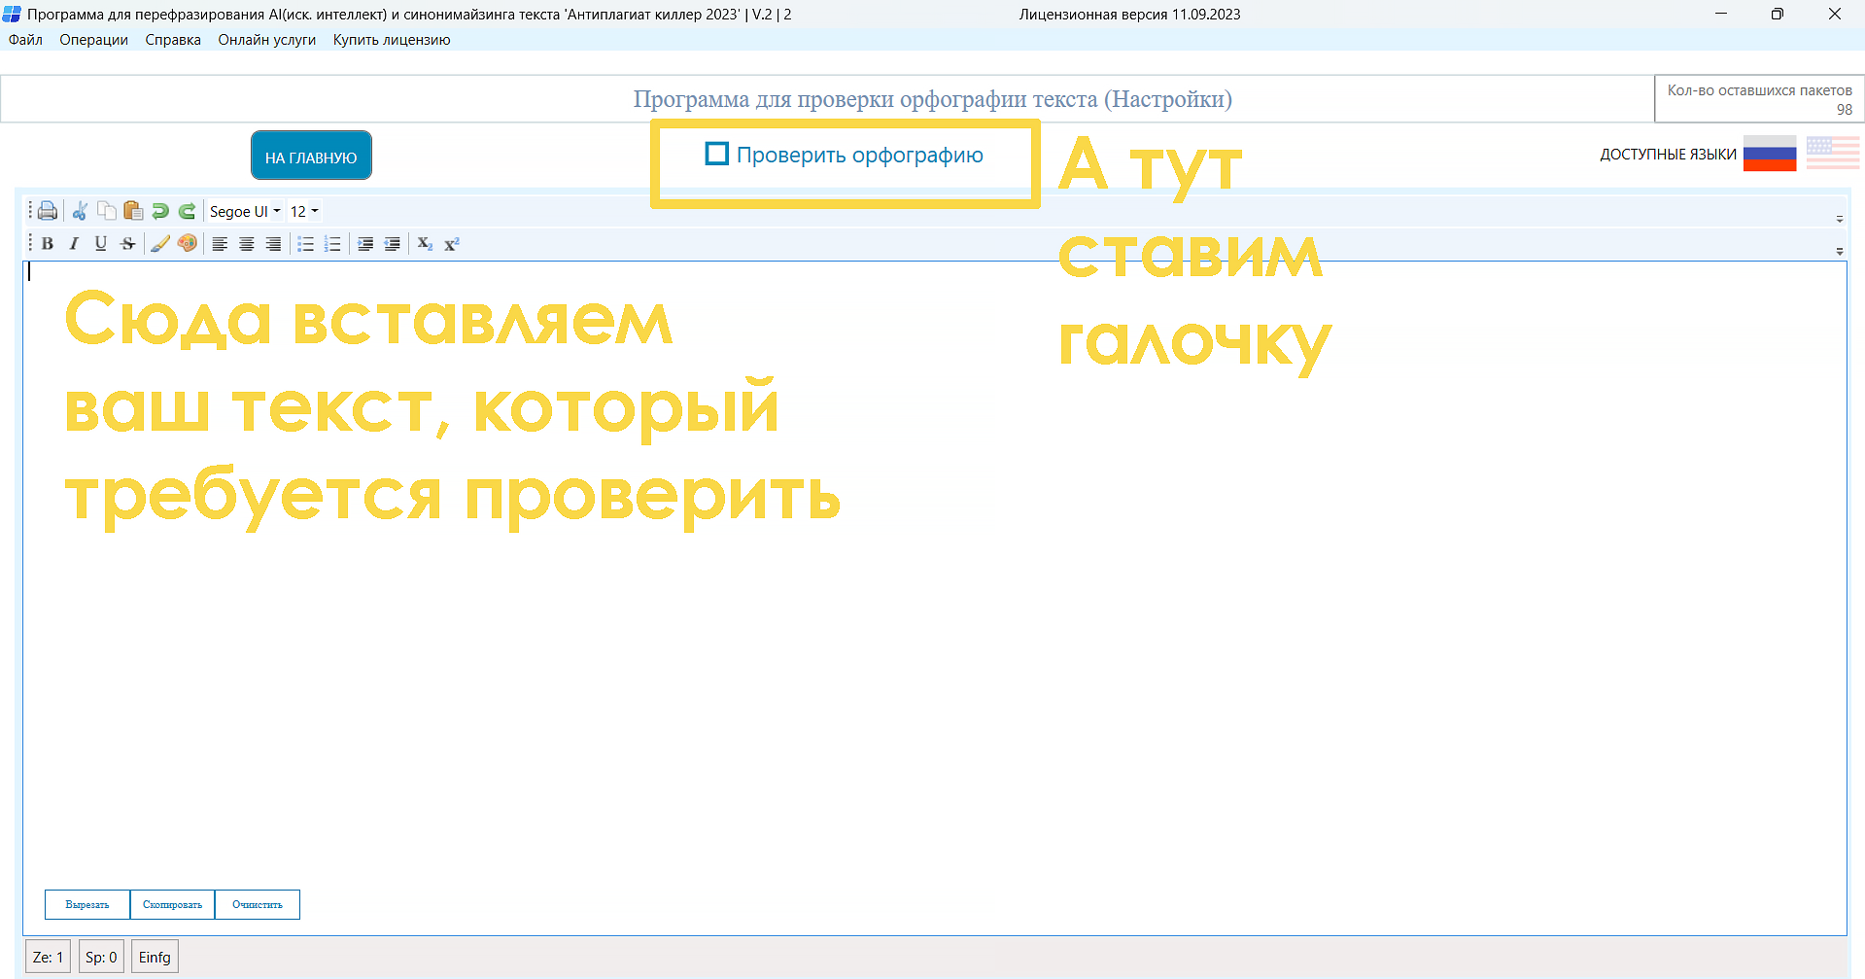Click the Copy pages icon in toolbar
The image size is (1865, 979).
pos(107,211)
